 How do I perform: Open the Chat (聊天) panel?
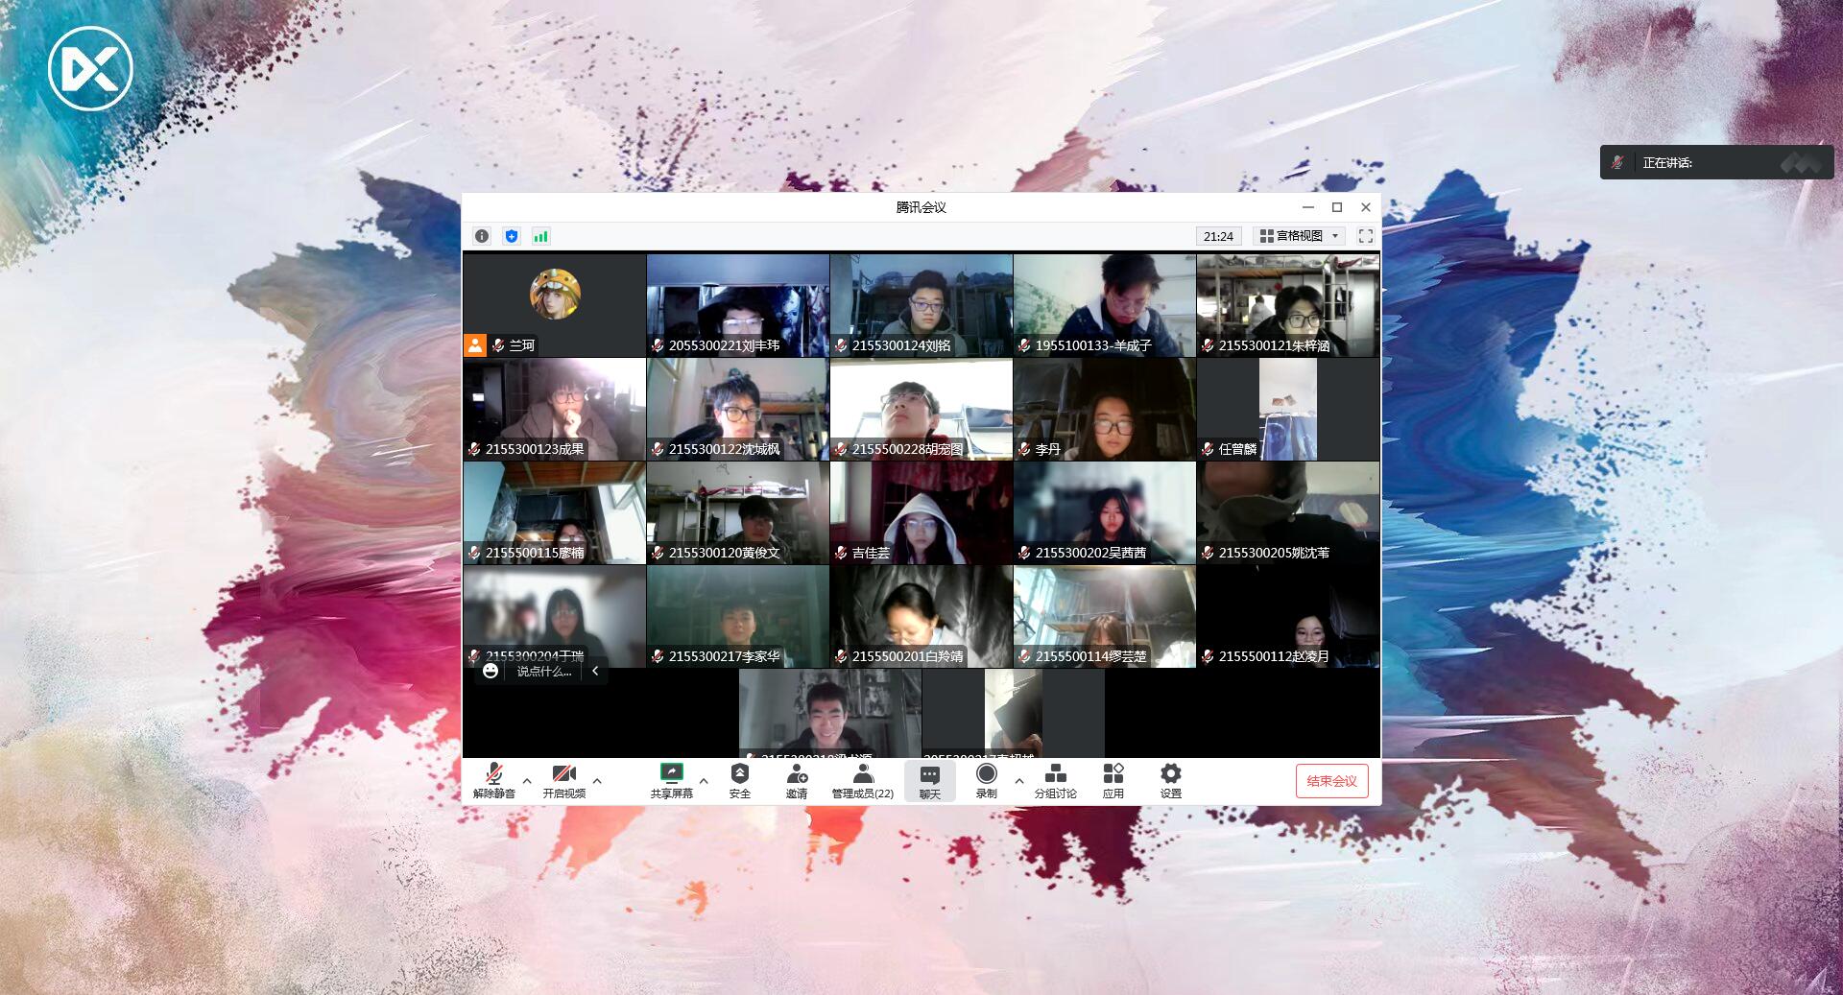[x=929, y=781]
